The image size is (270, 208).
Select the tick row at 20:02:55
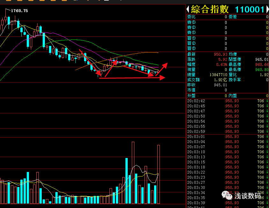point(228,126)
